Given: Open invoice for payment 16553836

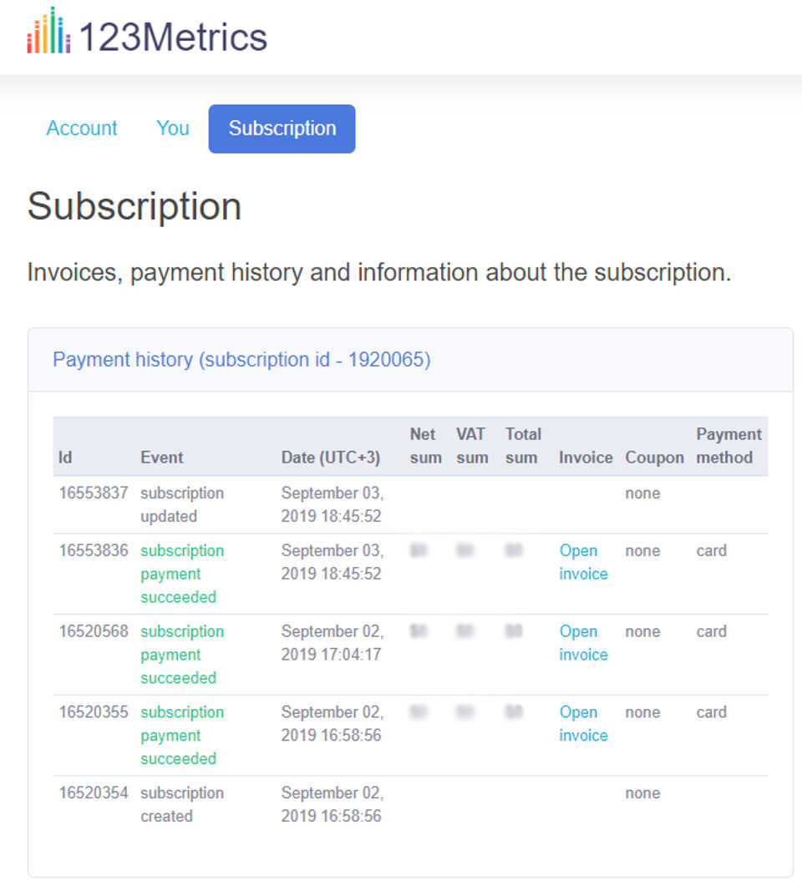Looking at the screenshot, I should point(583,562).
